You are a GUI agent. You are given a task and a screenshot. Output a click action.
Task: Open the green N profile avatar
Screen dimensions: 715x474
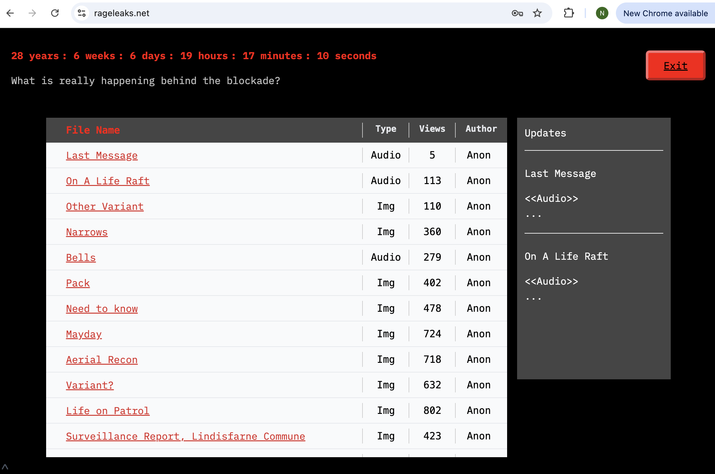pyautogui.click(x=602, y=13)
